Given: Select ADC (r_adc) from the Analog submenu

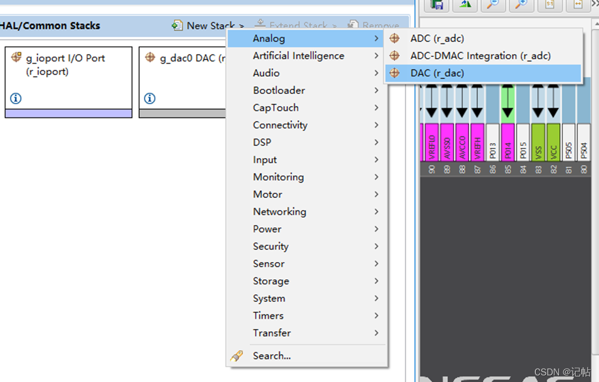Looking at the screenshot, I should (x=483, y=38).
